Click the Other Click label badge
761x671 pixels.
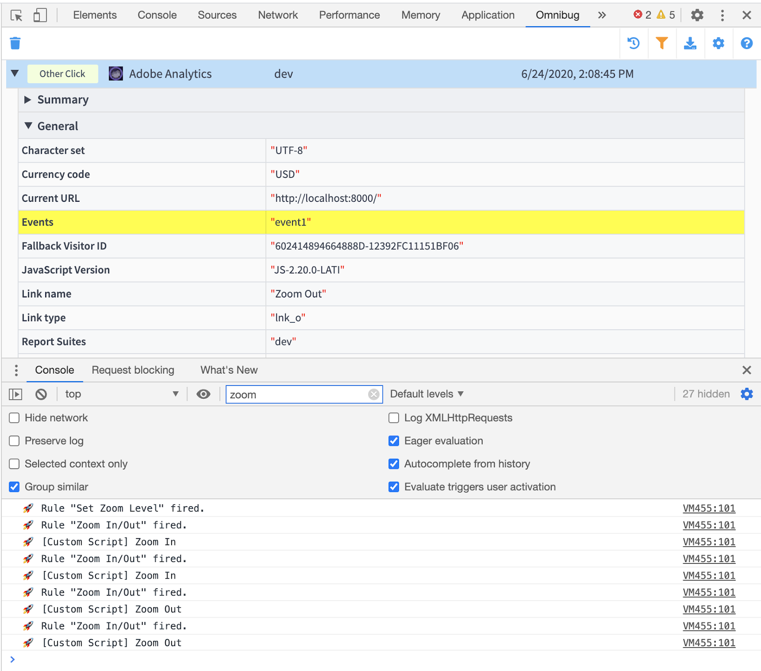[62, 74]
